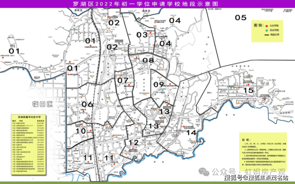Click the 各地段编号对应中学 table heading
Screen dimensions: 295x184
point(29,117)
